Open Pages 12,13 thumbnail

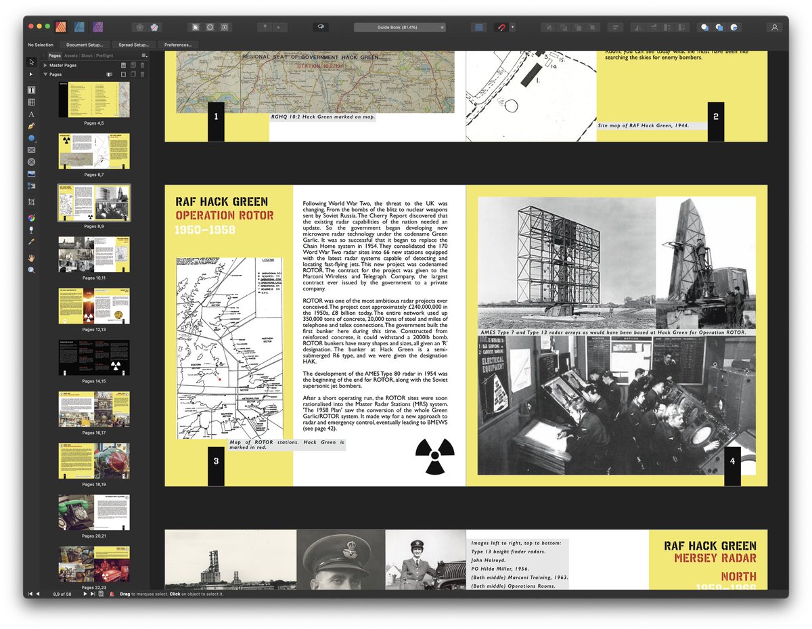[94, 306]
